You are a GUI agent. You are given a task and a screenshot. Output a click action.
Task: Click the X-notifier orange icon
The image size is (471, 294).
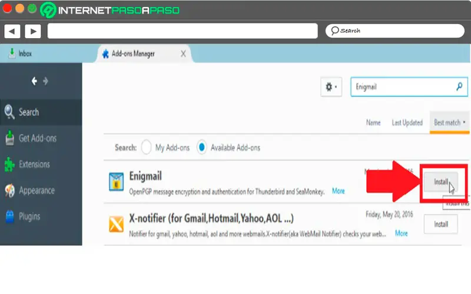(x=116, y=225)
